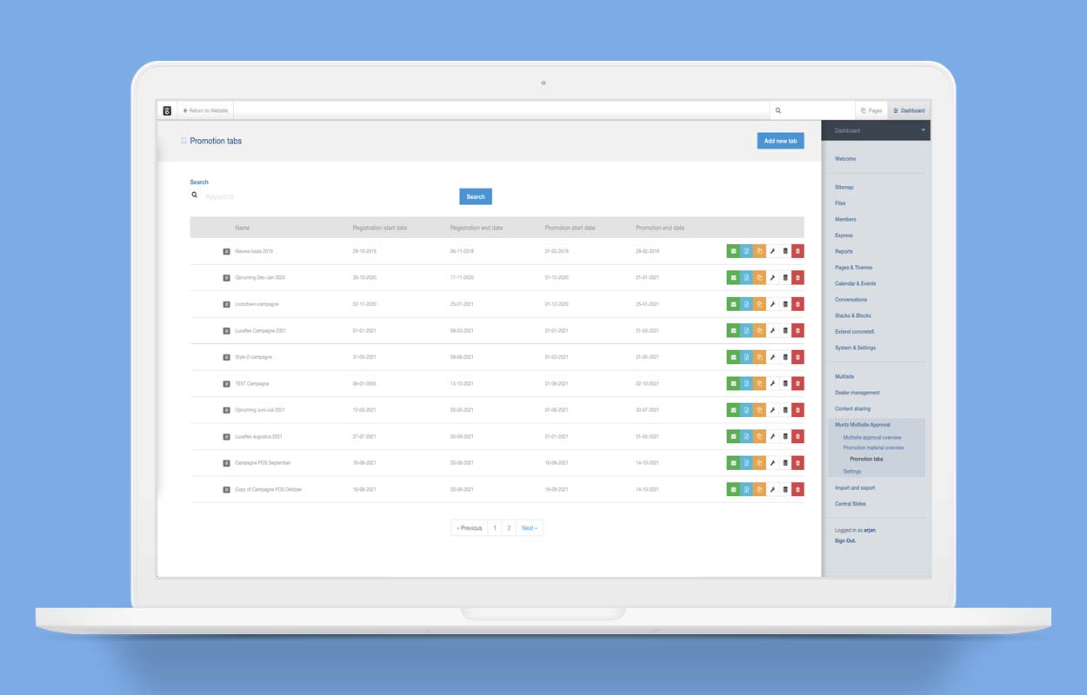
Task: Click wrench icon for Luxaflex Campagne 2021
Action: point(772,331)
